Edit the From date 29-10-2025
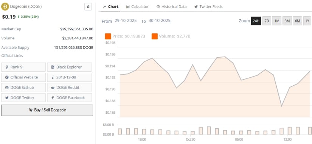This screenshot has width=312, height=144. coord(126,21)
